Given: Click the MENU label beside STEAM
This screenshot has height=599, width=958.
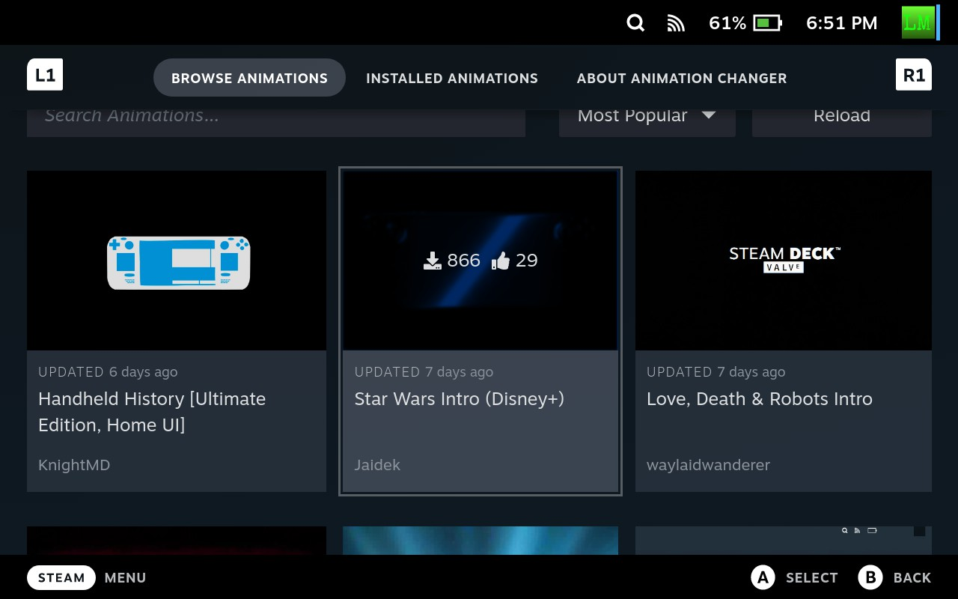Looking at the screenshot, I should [125, 578].
